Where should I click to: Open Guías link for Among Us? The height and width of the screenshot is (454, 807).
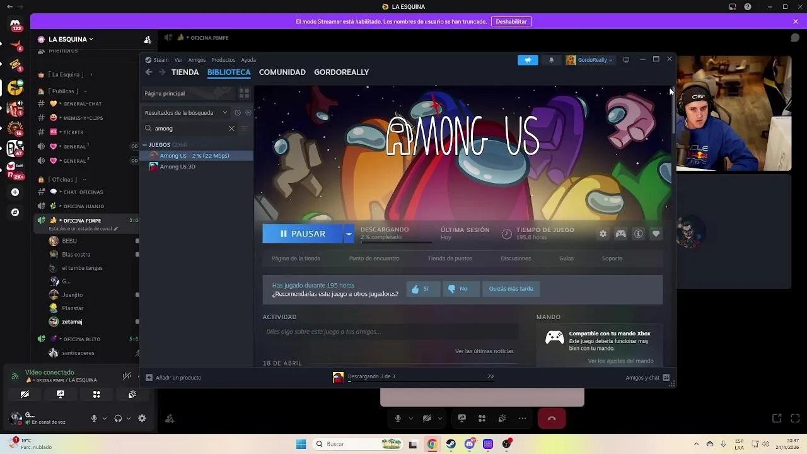566,259
